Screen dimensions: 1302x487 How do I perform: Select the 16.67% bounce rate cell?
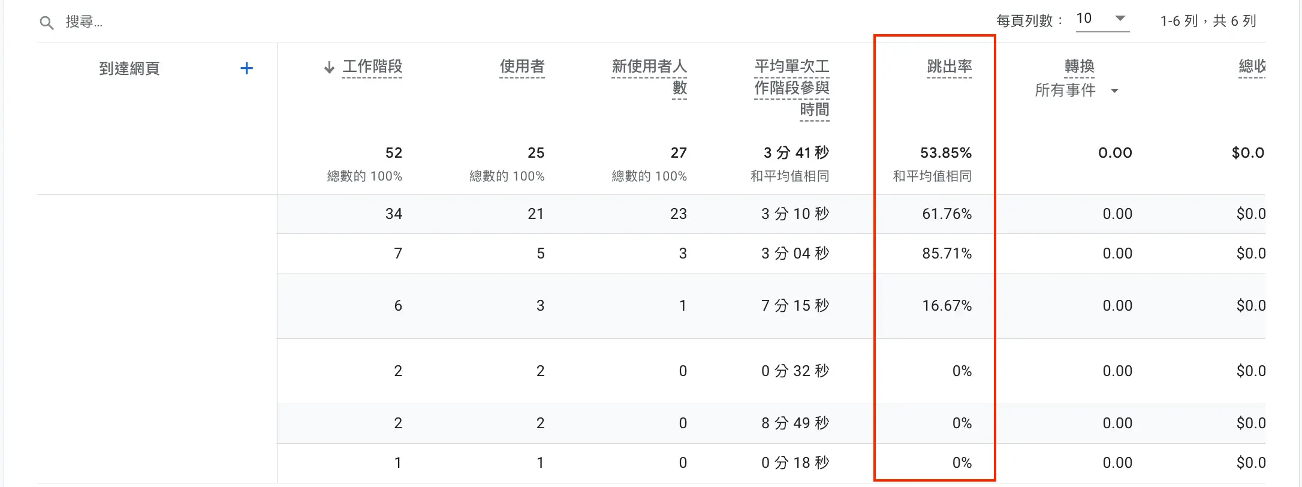point(947,306)
